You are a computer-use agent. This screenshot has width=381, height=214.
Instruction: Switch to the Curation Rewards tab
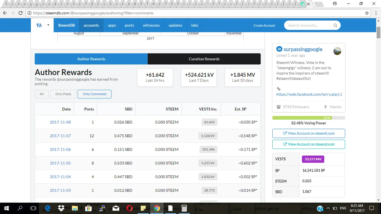coord(204,59)
